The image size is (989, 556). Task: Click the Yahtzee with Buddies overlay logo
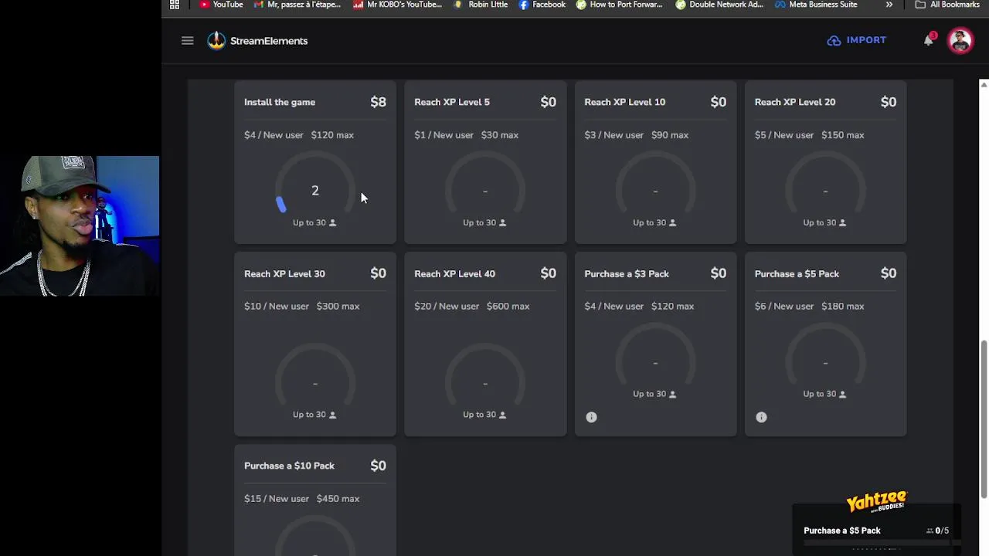pyautogui.click(x=876, y=503)
